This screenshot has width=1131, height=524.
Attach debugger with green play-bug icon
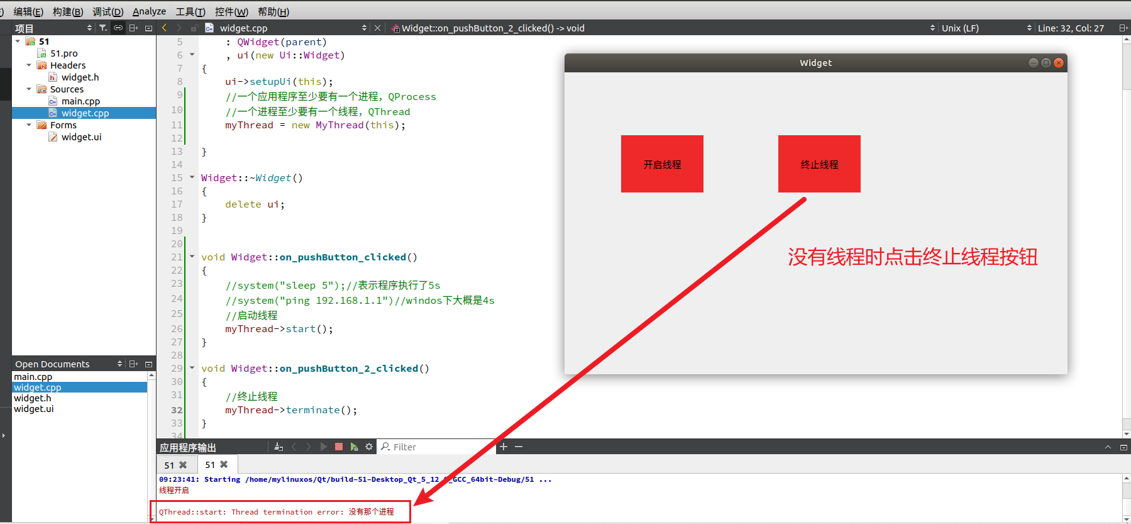pos(354,447)
